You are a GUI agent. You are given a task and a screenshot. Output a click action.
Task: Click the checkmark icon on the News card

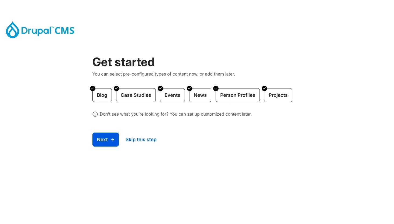tap(189, 88)
